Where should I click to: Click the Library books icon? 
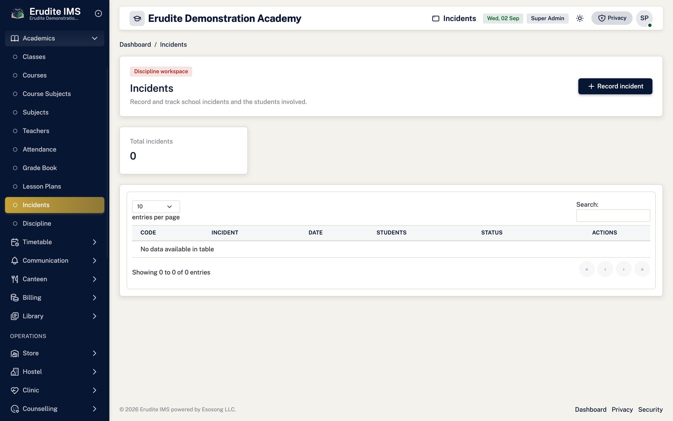pos(15,316)
